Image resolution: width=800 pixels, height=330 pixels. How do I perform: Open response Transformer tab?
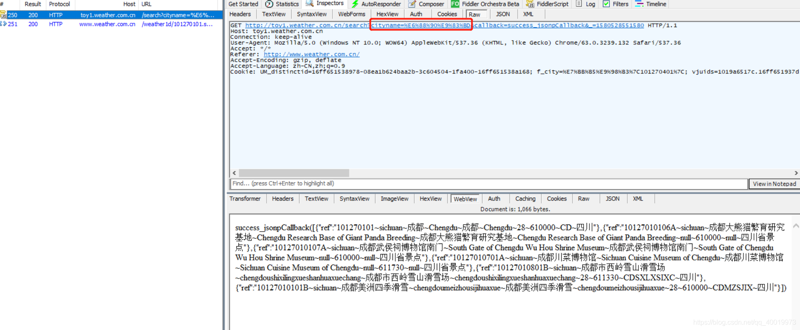(245, 199)
